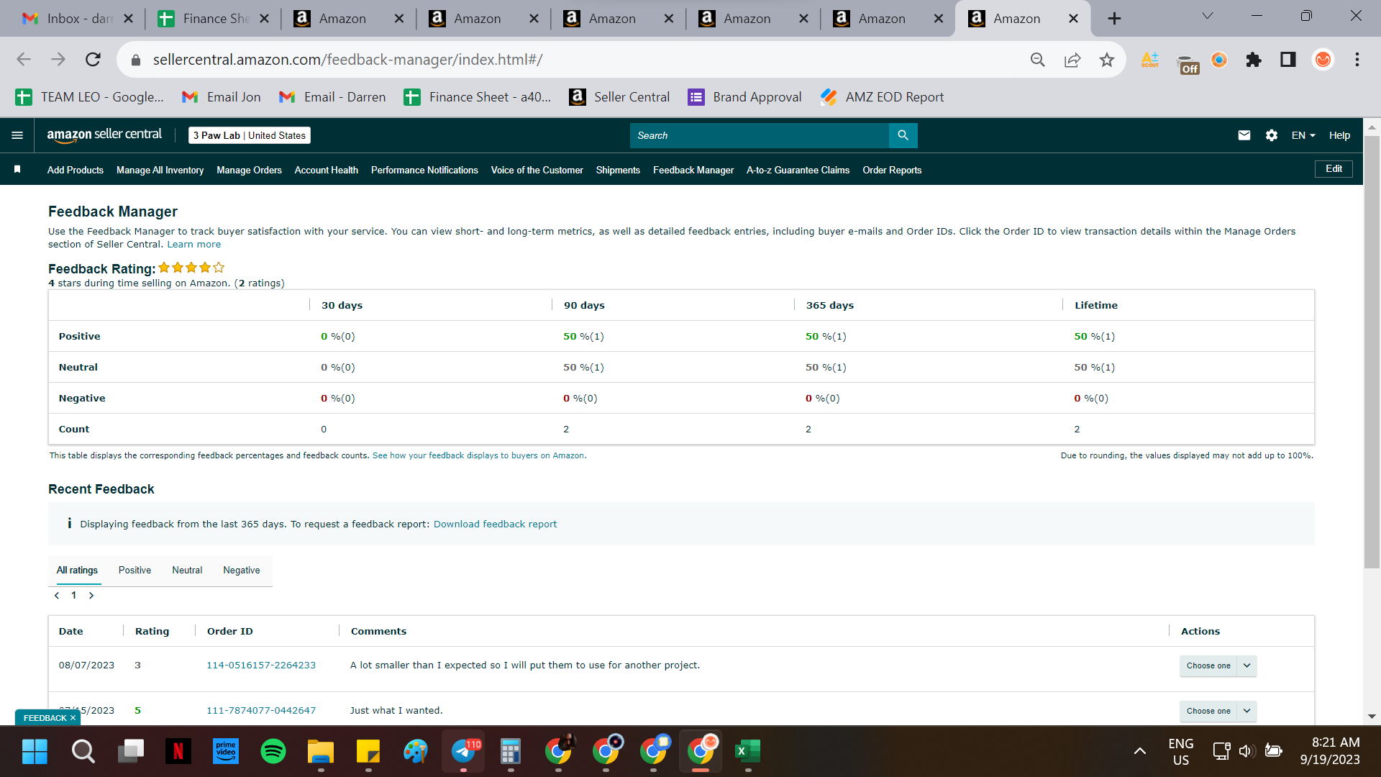Screen dimensions: 1381x777
Task: Go back with the browser back arrow
Action: 24,60
